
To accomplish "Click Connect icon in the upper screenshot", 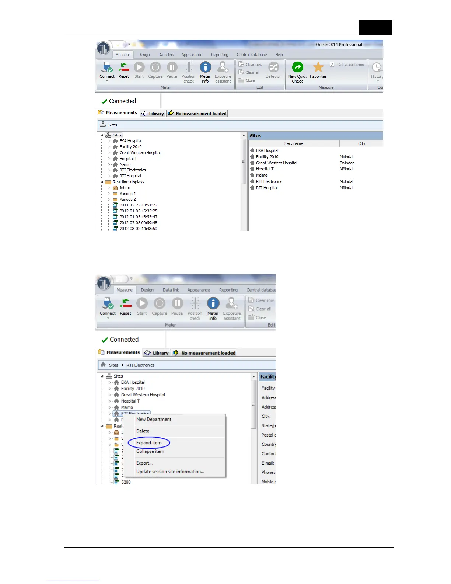I will click(107, 67).
